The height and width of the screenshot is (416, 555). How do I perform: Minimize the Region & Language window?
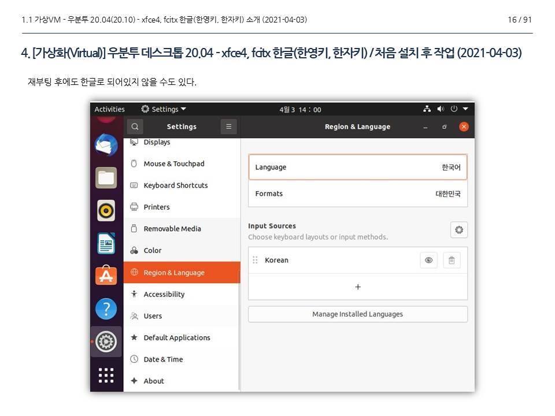425,127
